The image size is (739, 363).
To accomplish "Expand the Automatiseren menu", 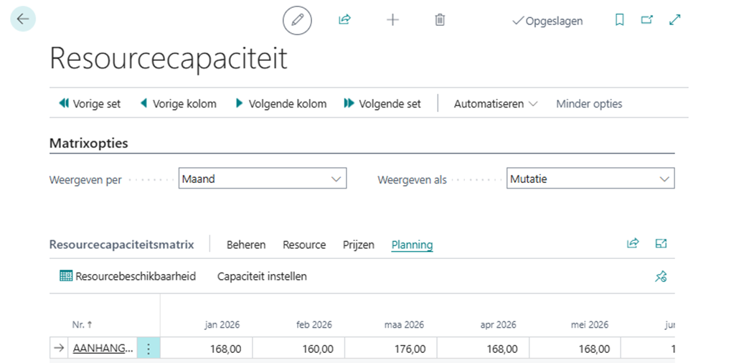I will (495, 104).
